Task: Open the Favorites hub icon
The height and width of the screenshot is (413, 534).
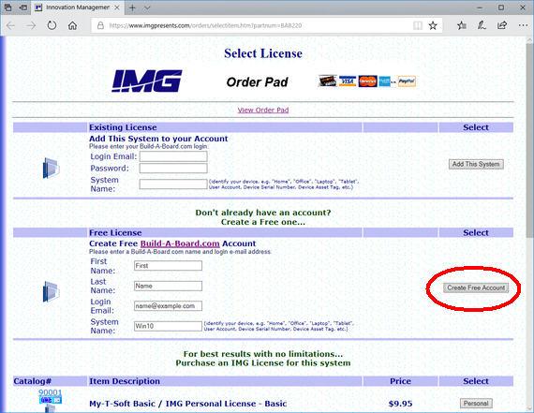Action: [x=462, y=25]
